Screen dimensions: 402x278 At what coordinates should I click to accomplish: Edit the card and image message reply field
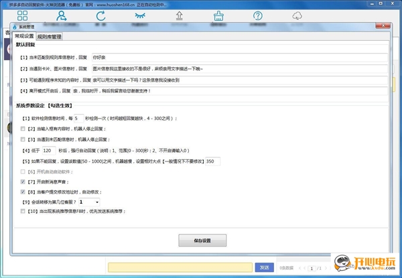click(x=239, y=69)
